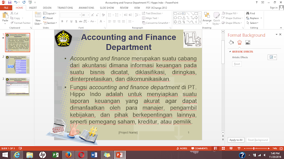Image resolution: width=284 pixels, height=159 pixels.
Task: Toggle Italic formatting
Action: pyautogui.click(x=67, y=22)
